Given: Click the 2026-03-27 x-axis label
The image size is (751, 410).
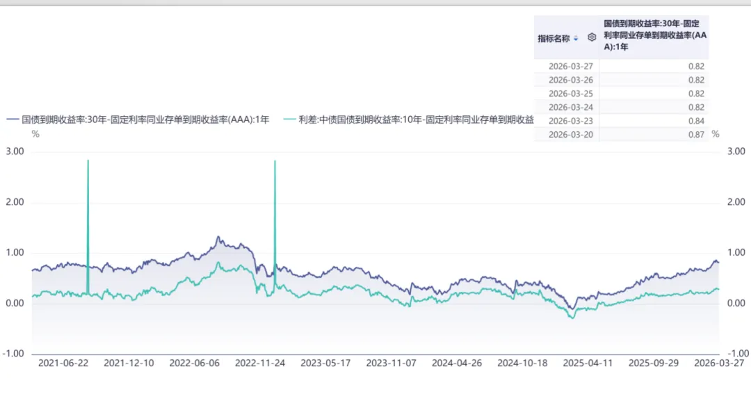Looking at the screenshot, I should pos(720,363).
